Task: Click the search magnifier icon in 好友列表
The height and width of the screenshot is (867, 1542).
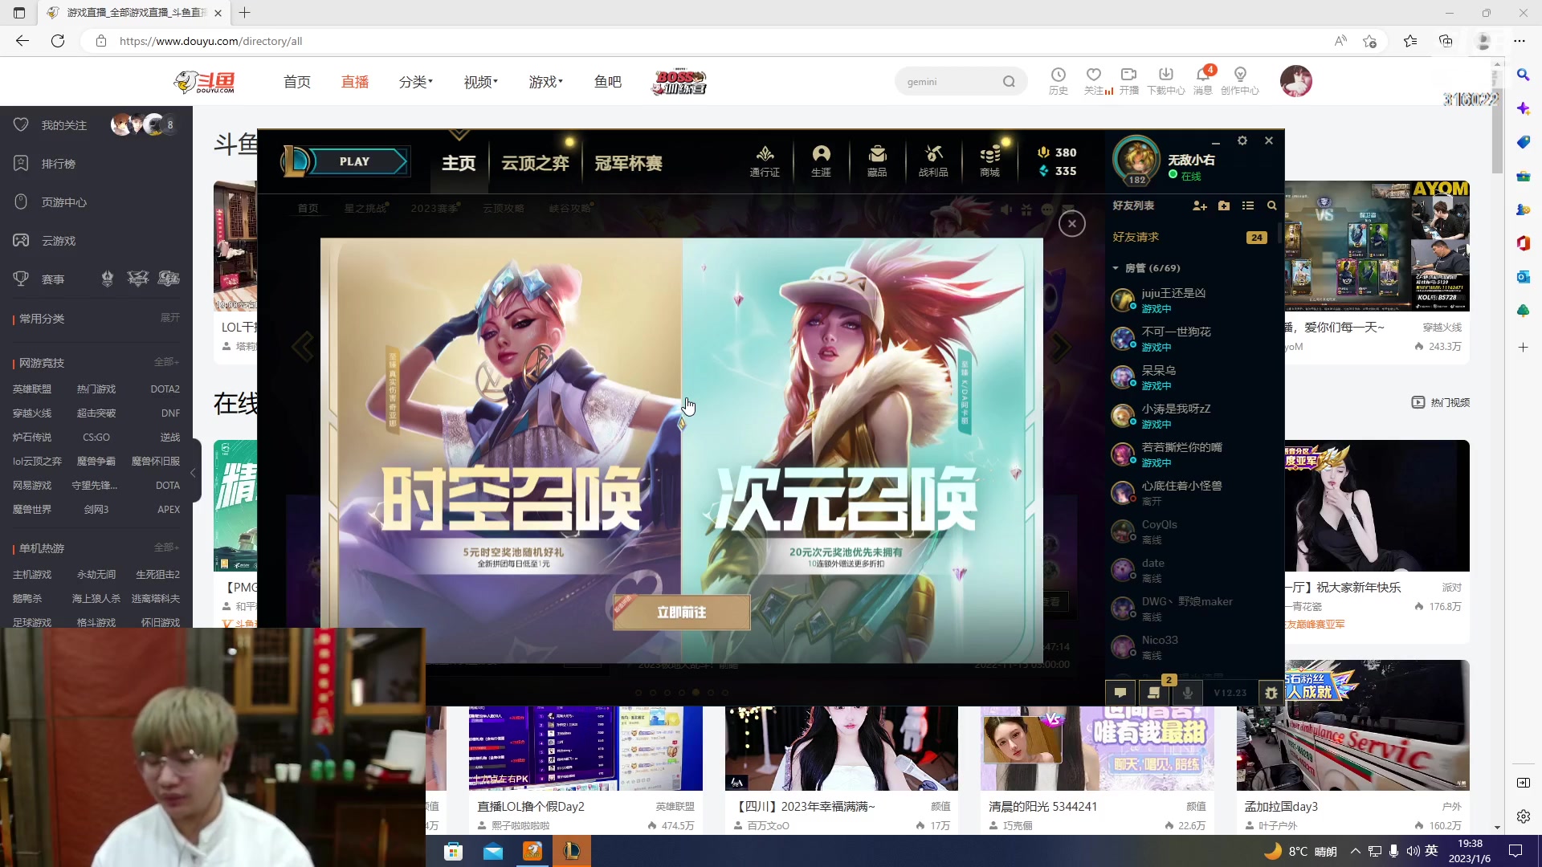Action: [x=1272, y=206]
